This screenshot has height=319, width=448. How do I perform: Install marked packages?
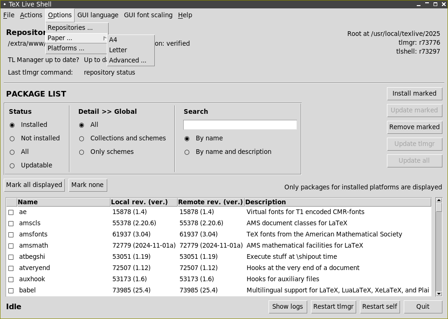pos(414,93)
